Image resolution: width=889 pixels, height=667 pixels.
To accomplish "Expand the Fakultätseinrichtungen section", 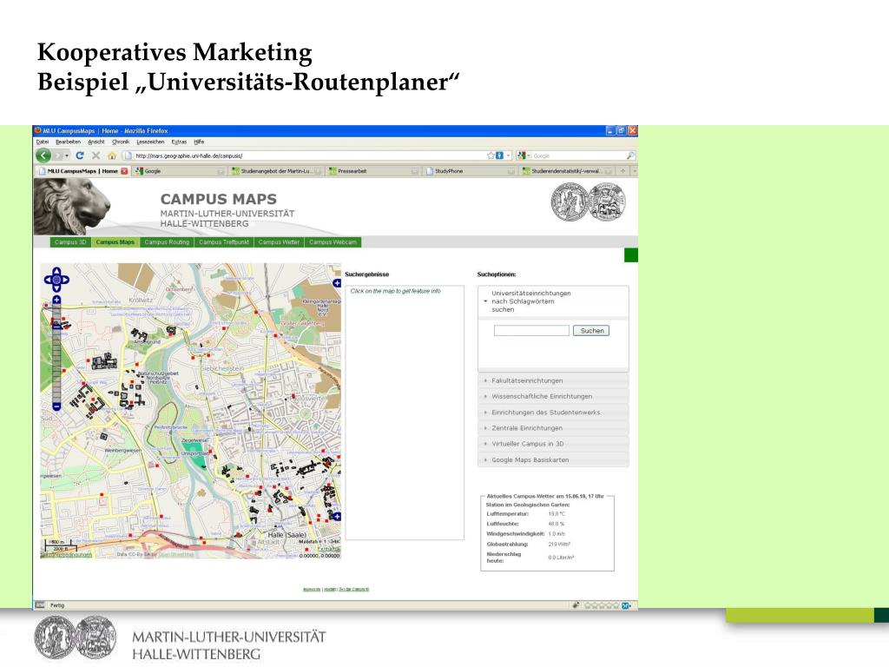I will coord(553,380).
